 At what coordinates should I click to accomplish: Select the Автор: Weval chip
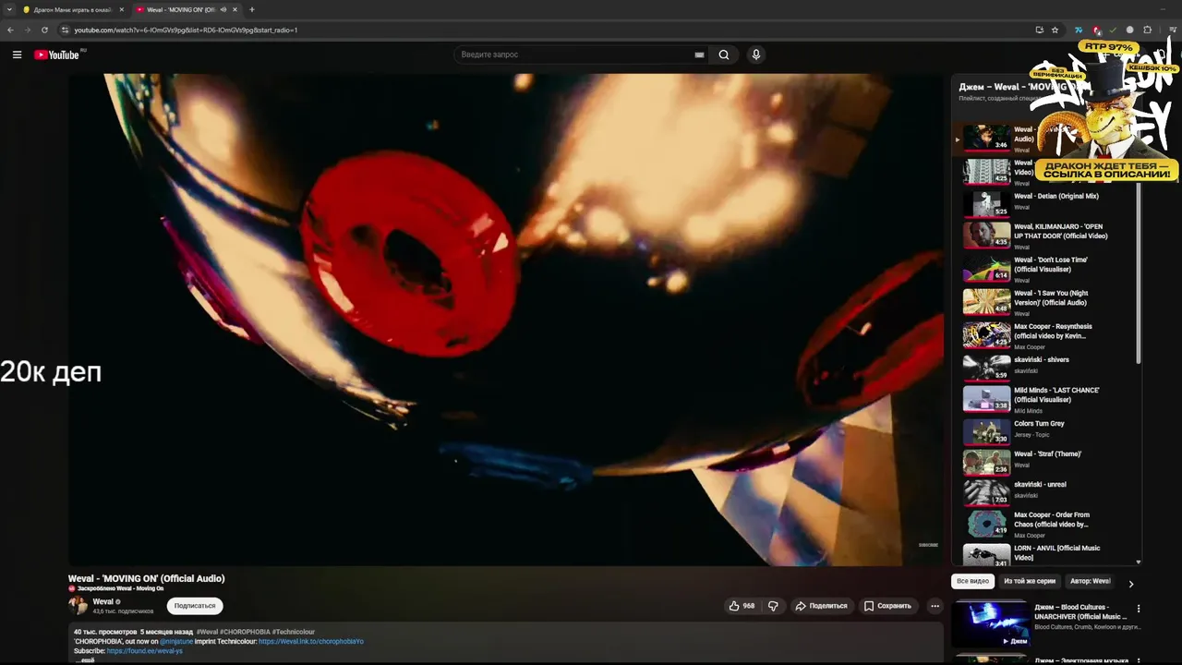pyautogui.click(x=1090, y=581)
